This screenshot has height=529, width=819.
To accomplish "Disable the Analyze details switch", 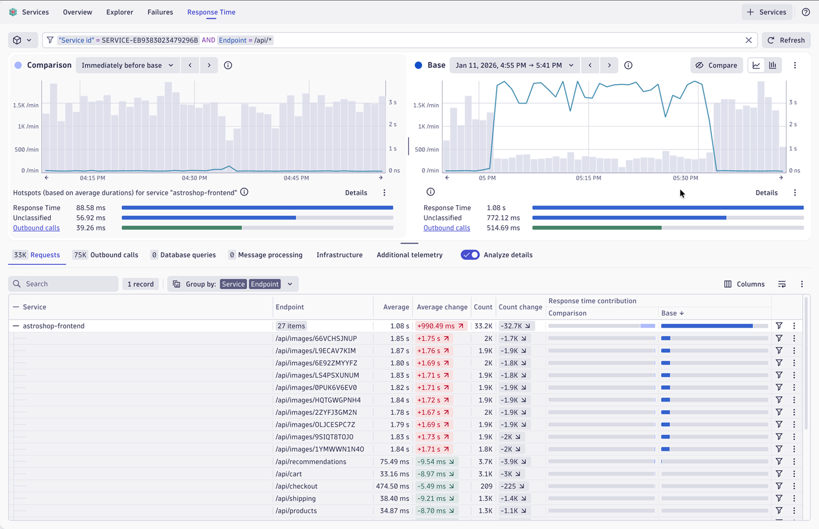I will click(470, 255).
